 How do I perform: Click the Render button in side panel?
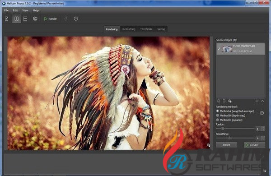[x=254, y=145]
